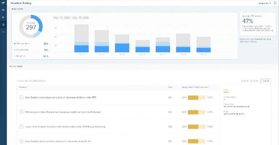Screen dimensions: 279x145
Task: Click the circled A badge of the first headline
Action: click(x=21, y=97)
